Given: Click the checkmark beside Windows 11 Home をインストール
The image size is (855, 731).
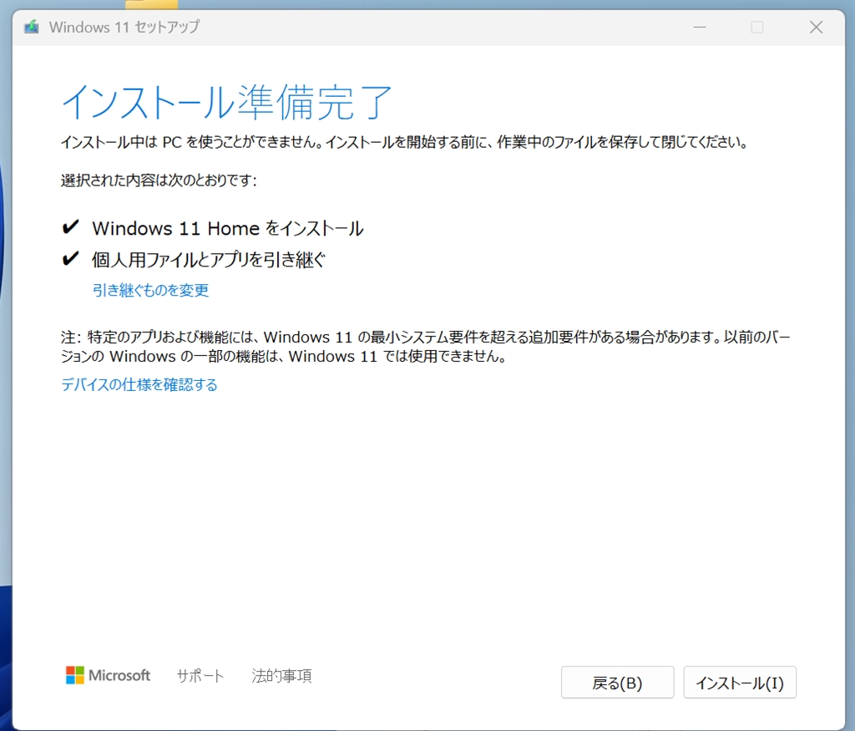Looking at the screenshot, I should click(x=70, y=227).
